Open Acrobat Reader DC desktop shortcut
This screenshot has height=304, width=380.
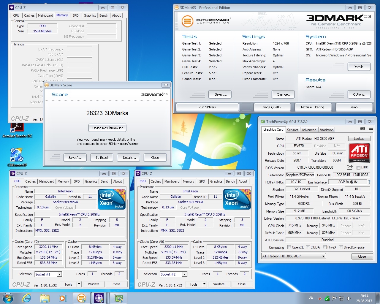point(17,131)
